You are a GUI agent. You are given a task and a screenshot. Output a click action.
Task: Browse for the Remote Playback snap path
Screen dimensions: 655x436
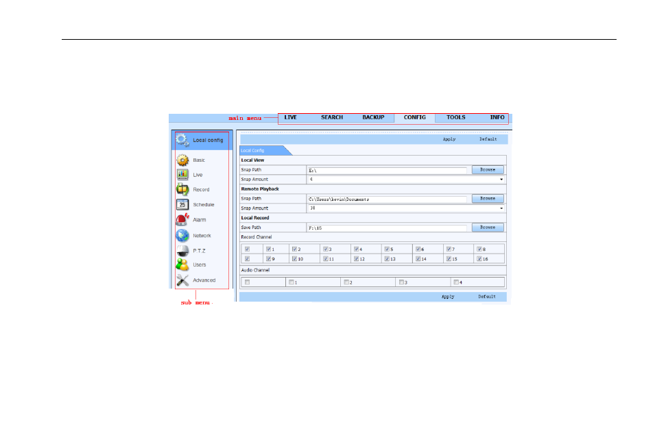click(x=488, y=198)
